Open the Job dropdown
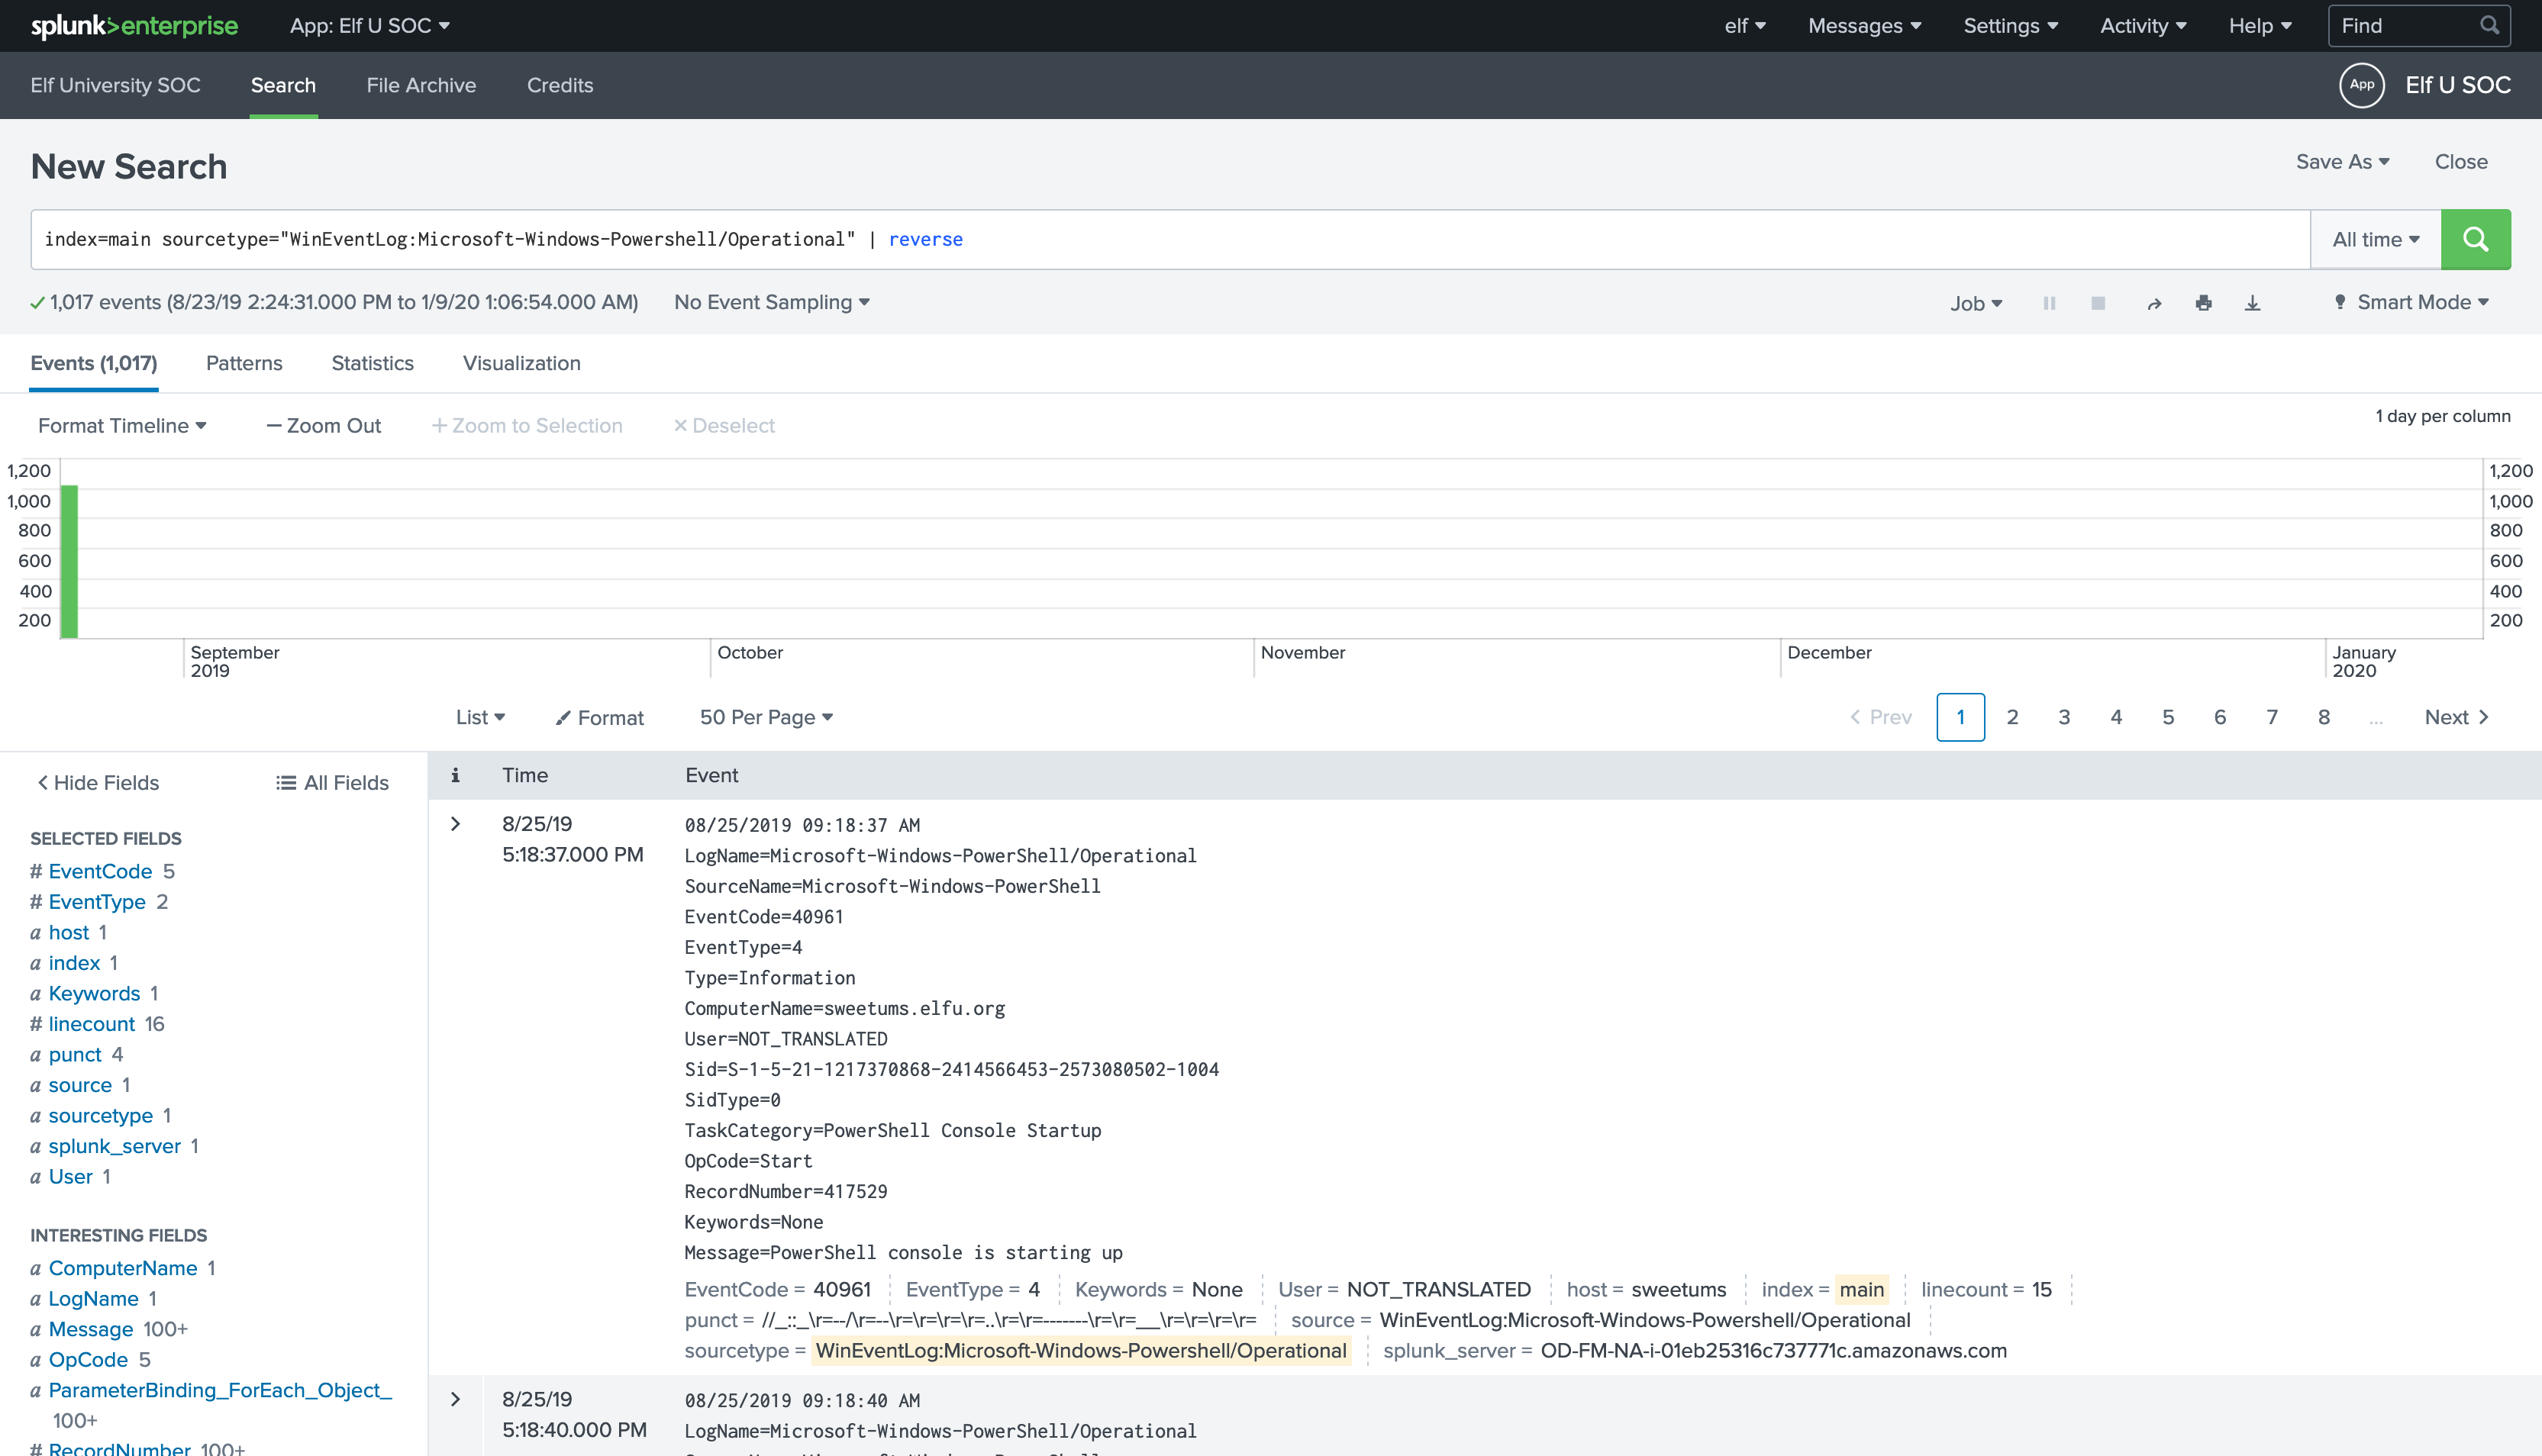The width and height of the screenshot is (2542, 1456). pyautogui.click(x=1975, y=303)
